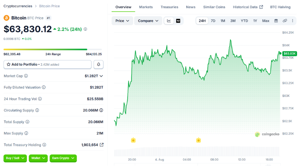Click the star in Add to Portfolio
Screen dimensions: 299x168
(9, 65)
